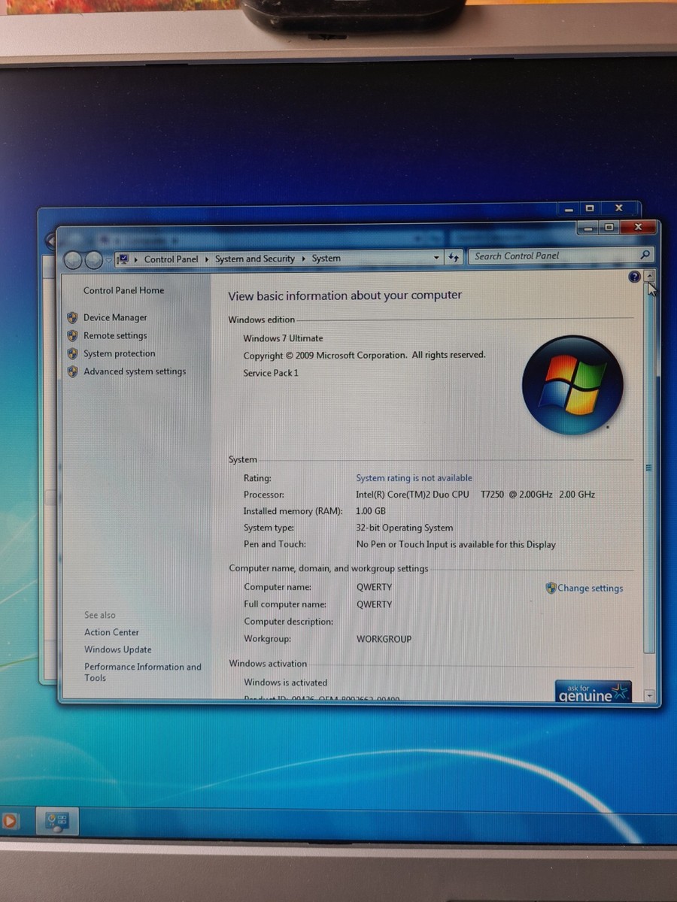
Task: Click the shield icon next to Change settings
Action: [551, 588]
